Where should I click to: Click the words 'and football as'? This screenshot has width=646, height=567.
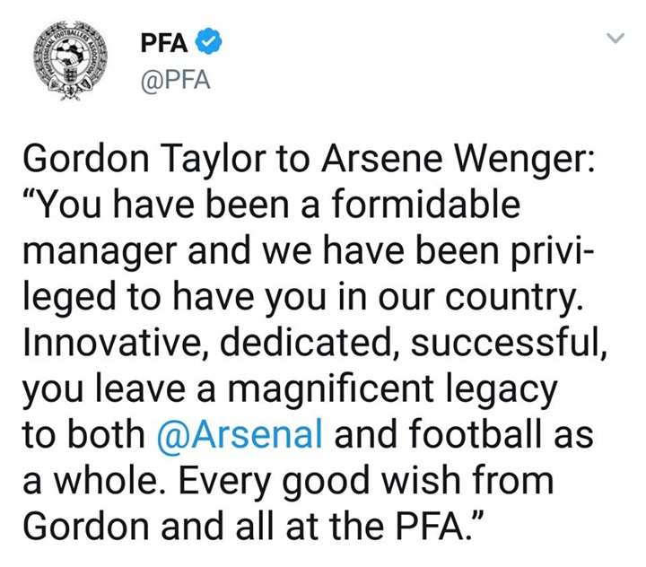(x=464, y=434)
